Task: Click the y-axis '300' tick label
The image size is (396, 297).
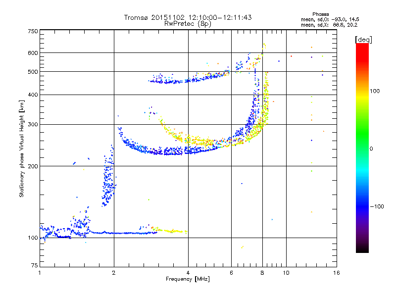Action: point(33,124)
